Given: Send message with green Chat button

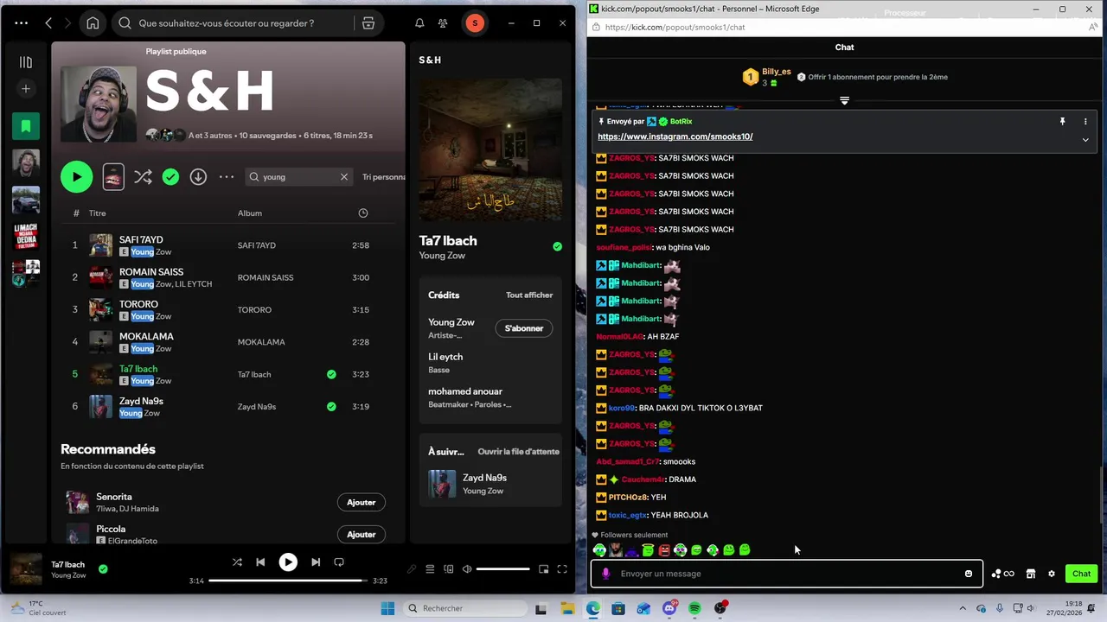Looking at the screenshot, I should (x=1082, y=574).
